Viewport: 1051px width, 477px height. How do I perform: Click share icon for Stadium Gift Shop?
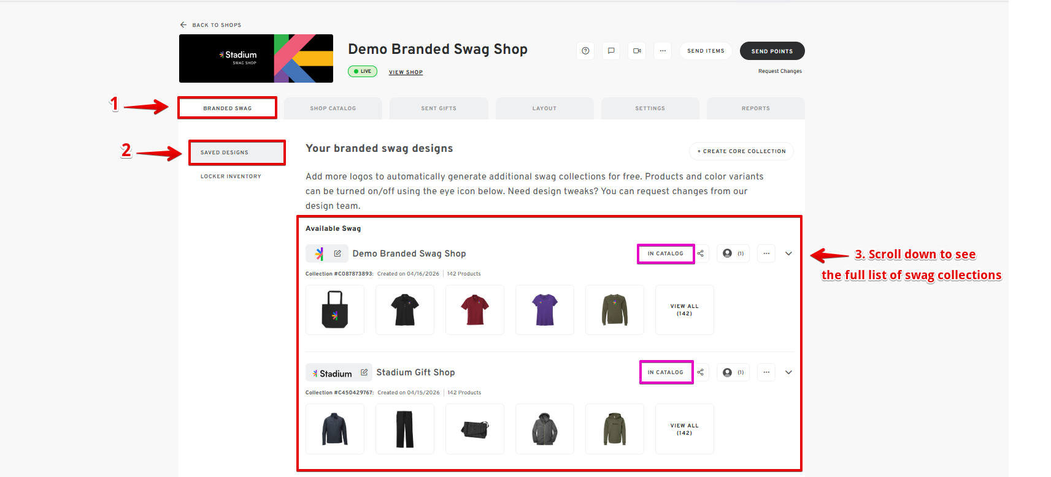(x=701, y=372)
